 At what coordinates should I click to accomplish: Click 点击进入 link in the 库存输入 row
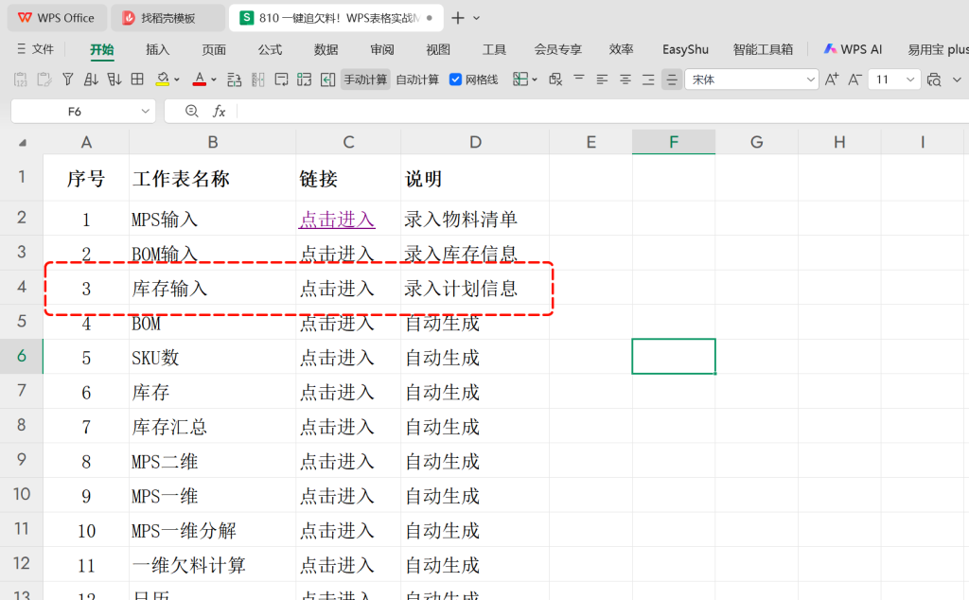(337, 289)
